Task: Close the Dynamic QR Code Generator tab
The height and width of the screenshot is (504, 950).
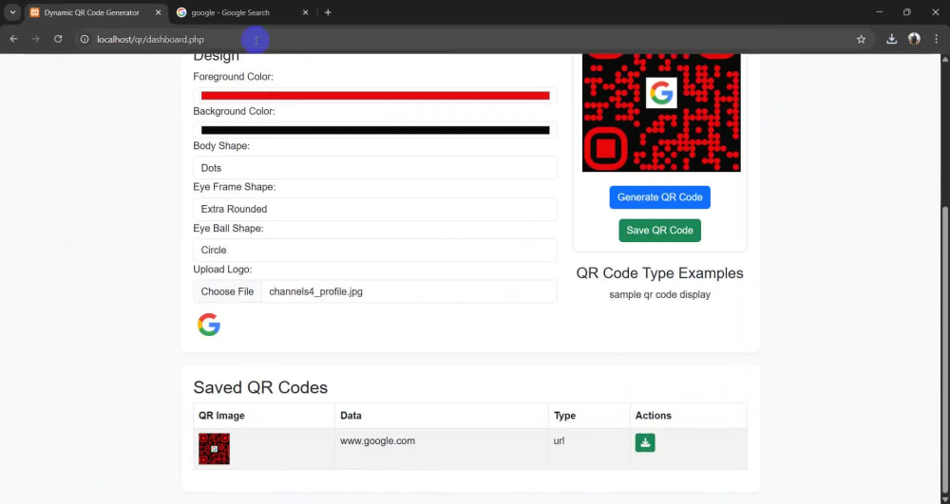Action: coord(158,12)
